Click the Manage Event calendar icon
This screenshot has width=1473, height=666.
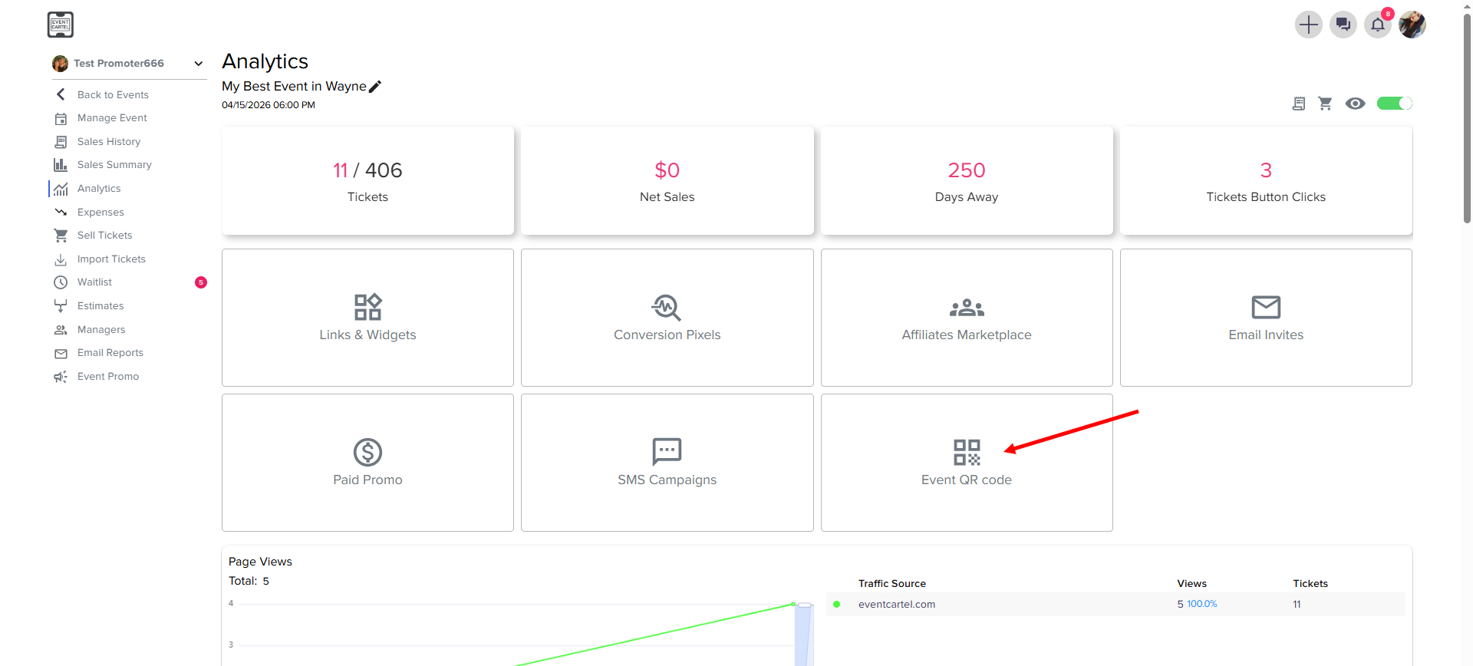pyautogui.click(x=61, y=118)
